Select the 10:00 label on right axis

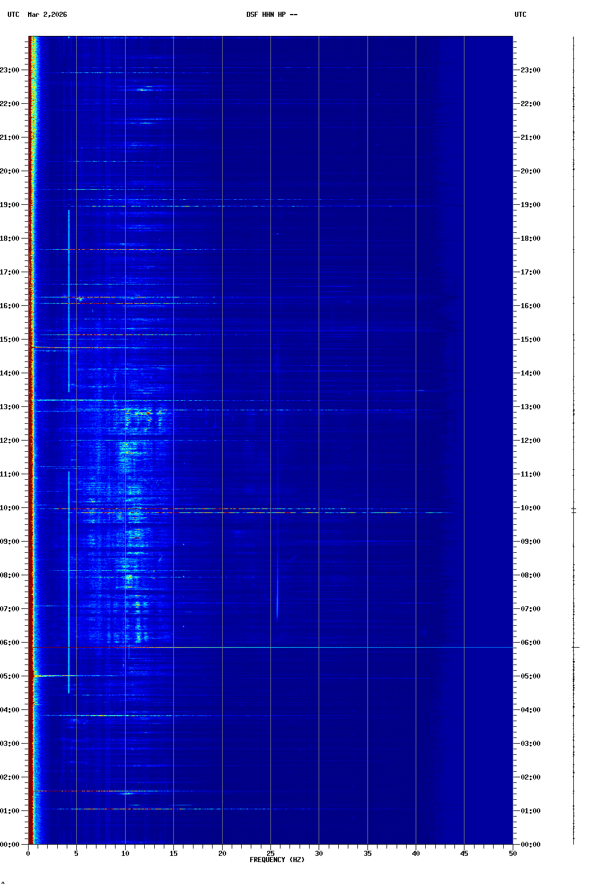pos(530,508)
